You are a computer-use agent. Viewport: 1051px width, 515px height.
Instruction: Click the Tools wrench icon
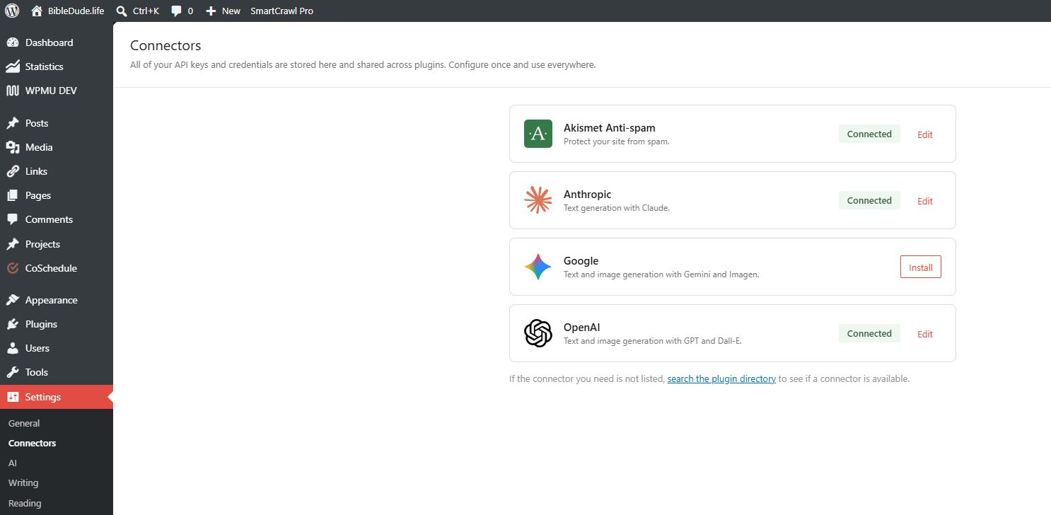point(13,372)
